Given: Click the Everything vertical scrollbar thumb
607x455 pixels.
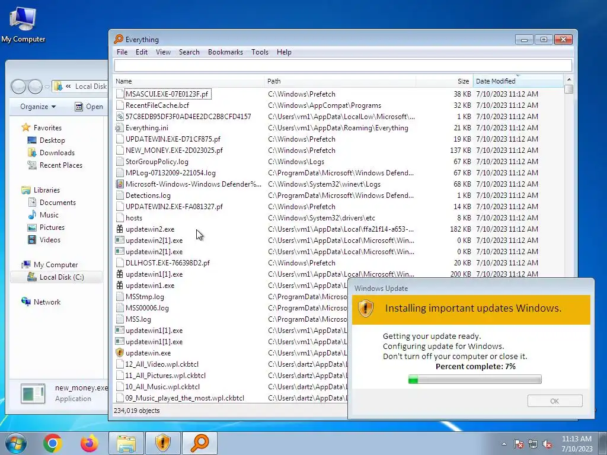Looking at the screenshot, I should pos(568,89).
